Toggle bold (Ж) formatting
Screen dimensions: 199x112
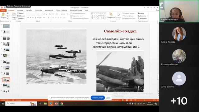tap(28, 18)
